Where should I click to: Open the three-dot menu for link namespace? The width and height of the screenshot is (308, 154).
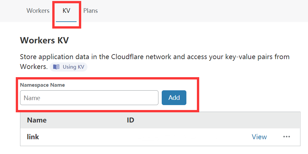tap(286, 137)
